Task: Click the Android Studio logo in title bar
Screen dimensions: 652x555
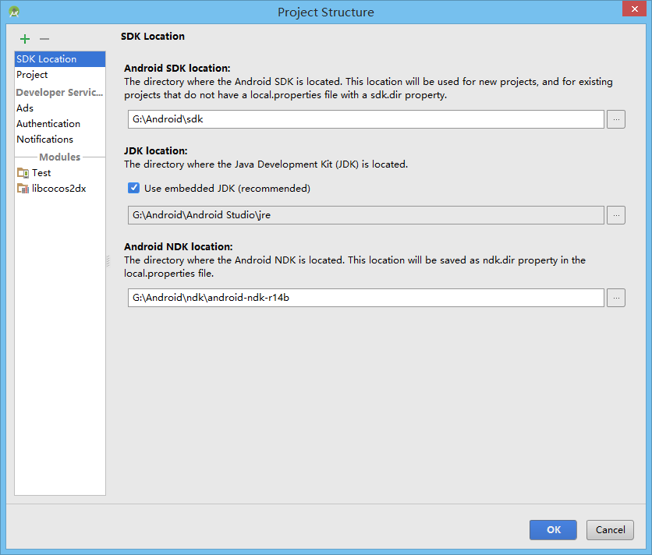Action: (14, 12)
